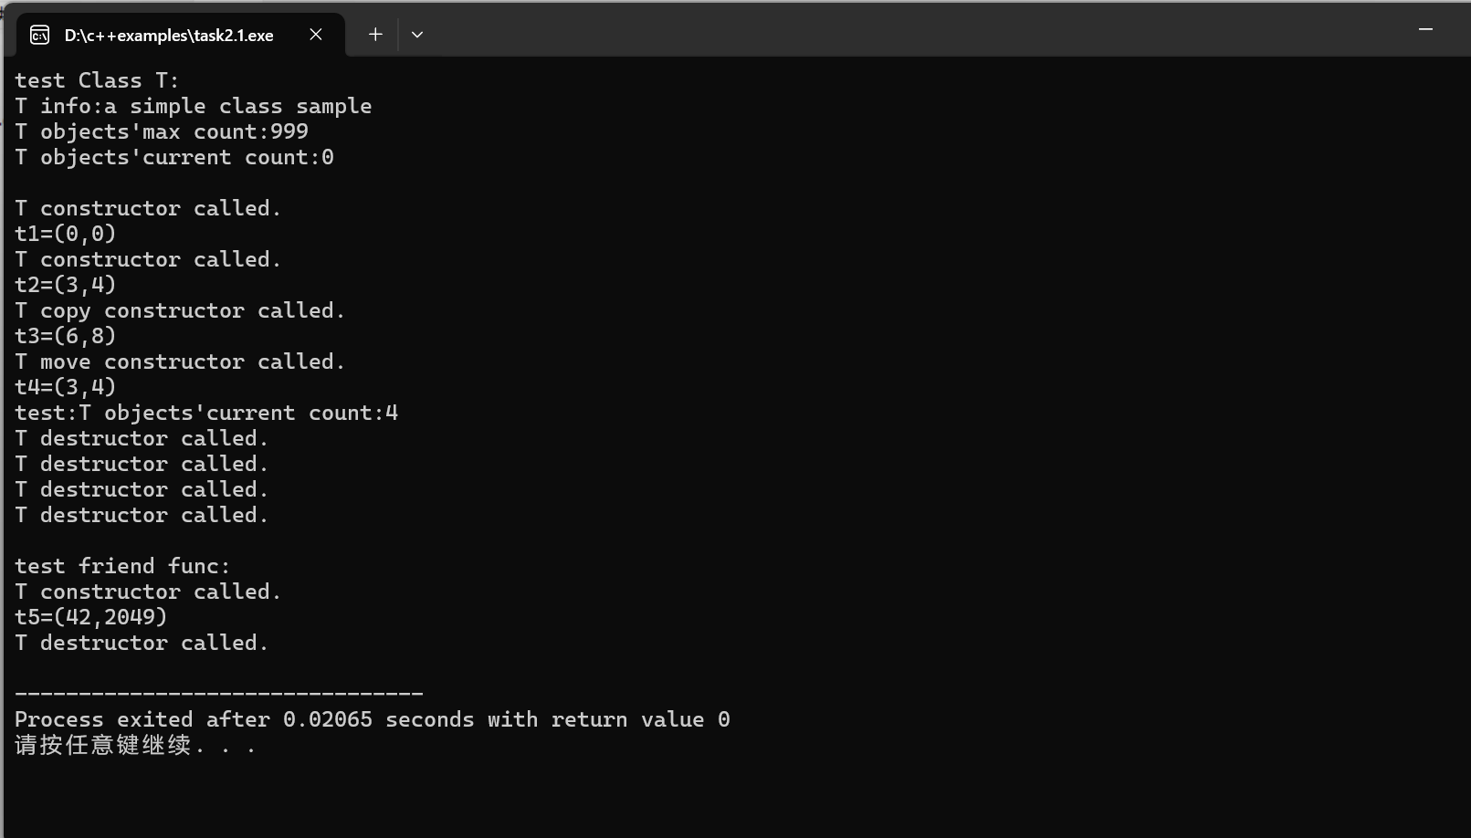Click the 'test Class T:' output line
The width and height of the screenshot is (1471, 838).
pyautogui.click(x=97, y=80)
